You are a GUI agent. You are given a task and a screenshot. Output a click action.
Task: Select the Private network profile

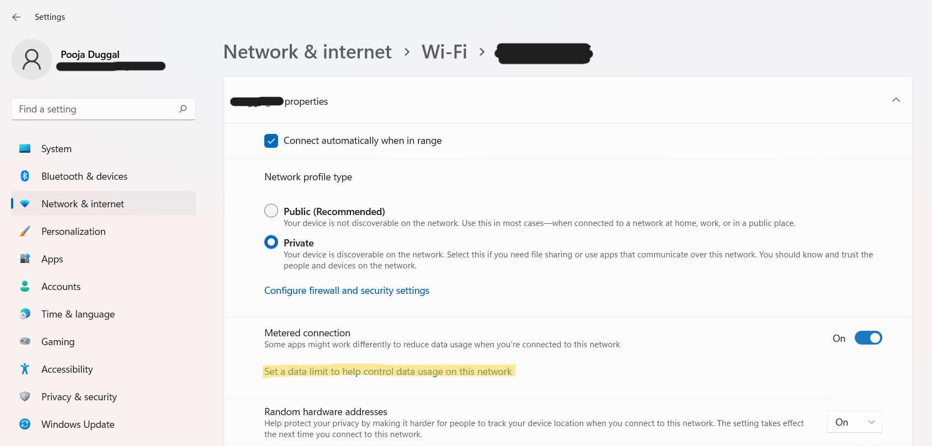(271, 243)
